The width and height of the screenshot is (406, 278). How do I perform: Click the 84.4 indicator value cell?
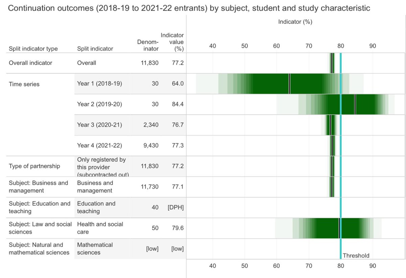(177, 104)
